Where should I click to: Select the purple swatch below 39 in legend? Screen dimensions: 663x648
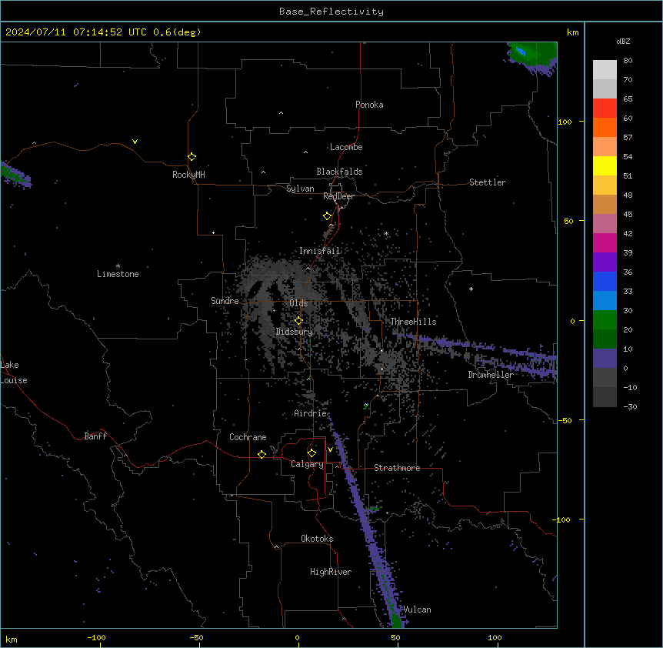point(605,262)
